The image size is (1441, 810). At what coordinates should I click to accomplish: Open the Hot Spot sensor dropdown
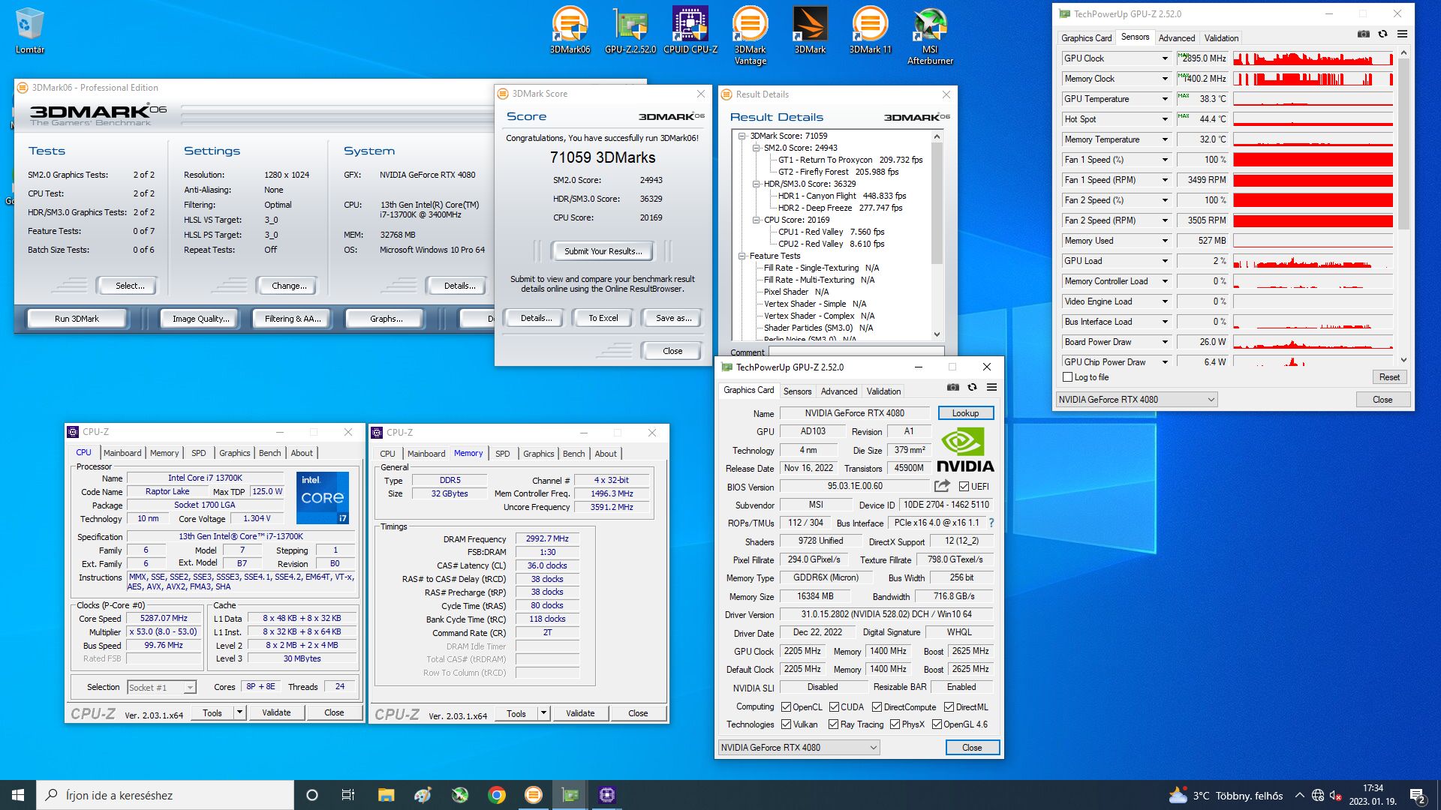tap(1165, 119)
